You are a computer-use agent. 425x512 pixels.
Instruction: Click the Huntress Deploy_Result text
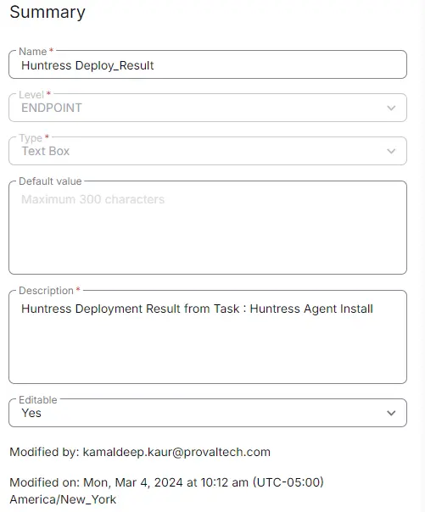tap(87, 65)
